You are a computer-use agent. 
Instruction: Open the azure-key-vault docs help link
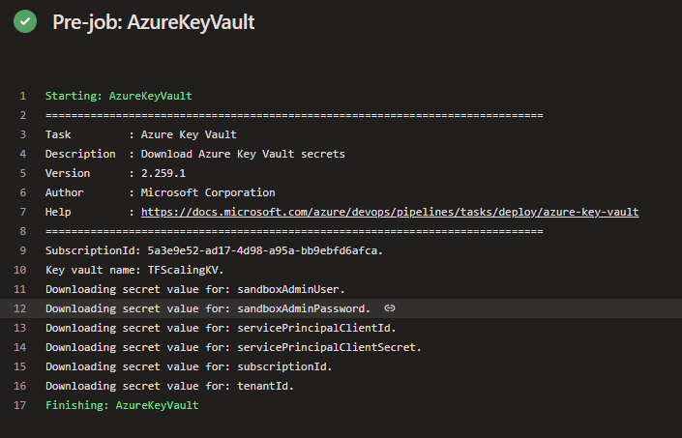(x=390, y=212)
